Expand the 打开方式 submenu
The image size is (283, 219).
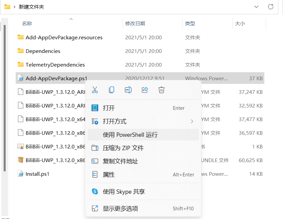tap(143, 121)
